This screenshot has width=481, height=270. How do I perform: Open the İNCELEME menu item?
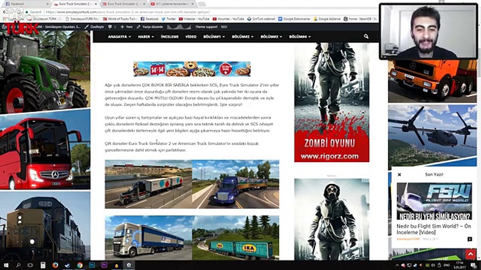[169, 37]
